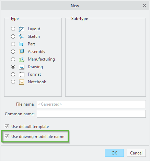150x161 pixels.
Task: Click the Sketch wave icon
Action: (22, 36)
